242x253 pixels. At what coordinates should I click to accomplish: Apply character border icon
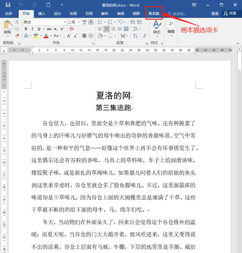(x=91, y=22)
